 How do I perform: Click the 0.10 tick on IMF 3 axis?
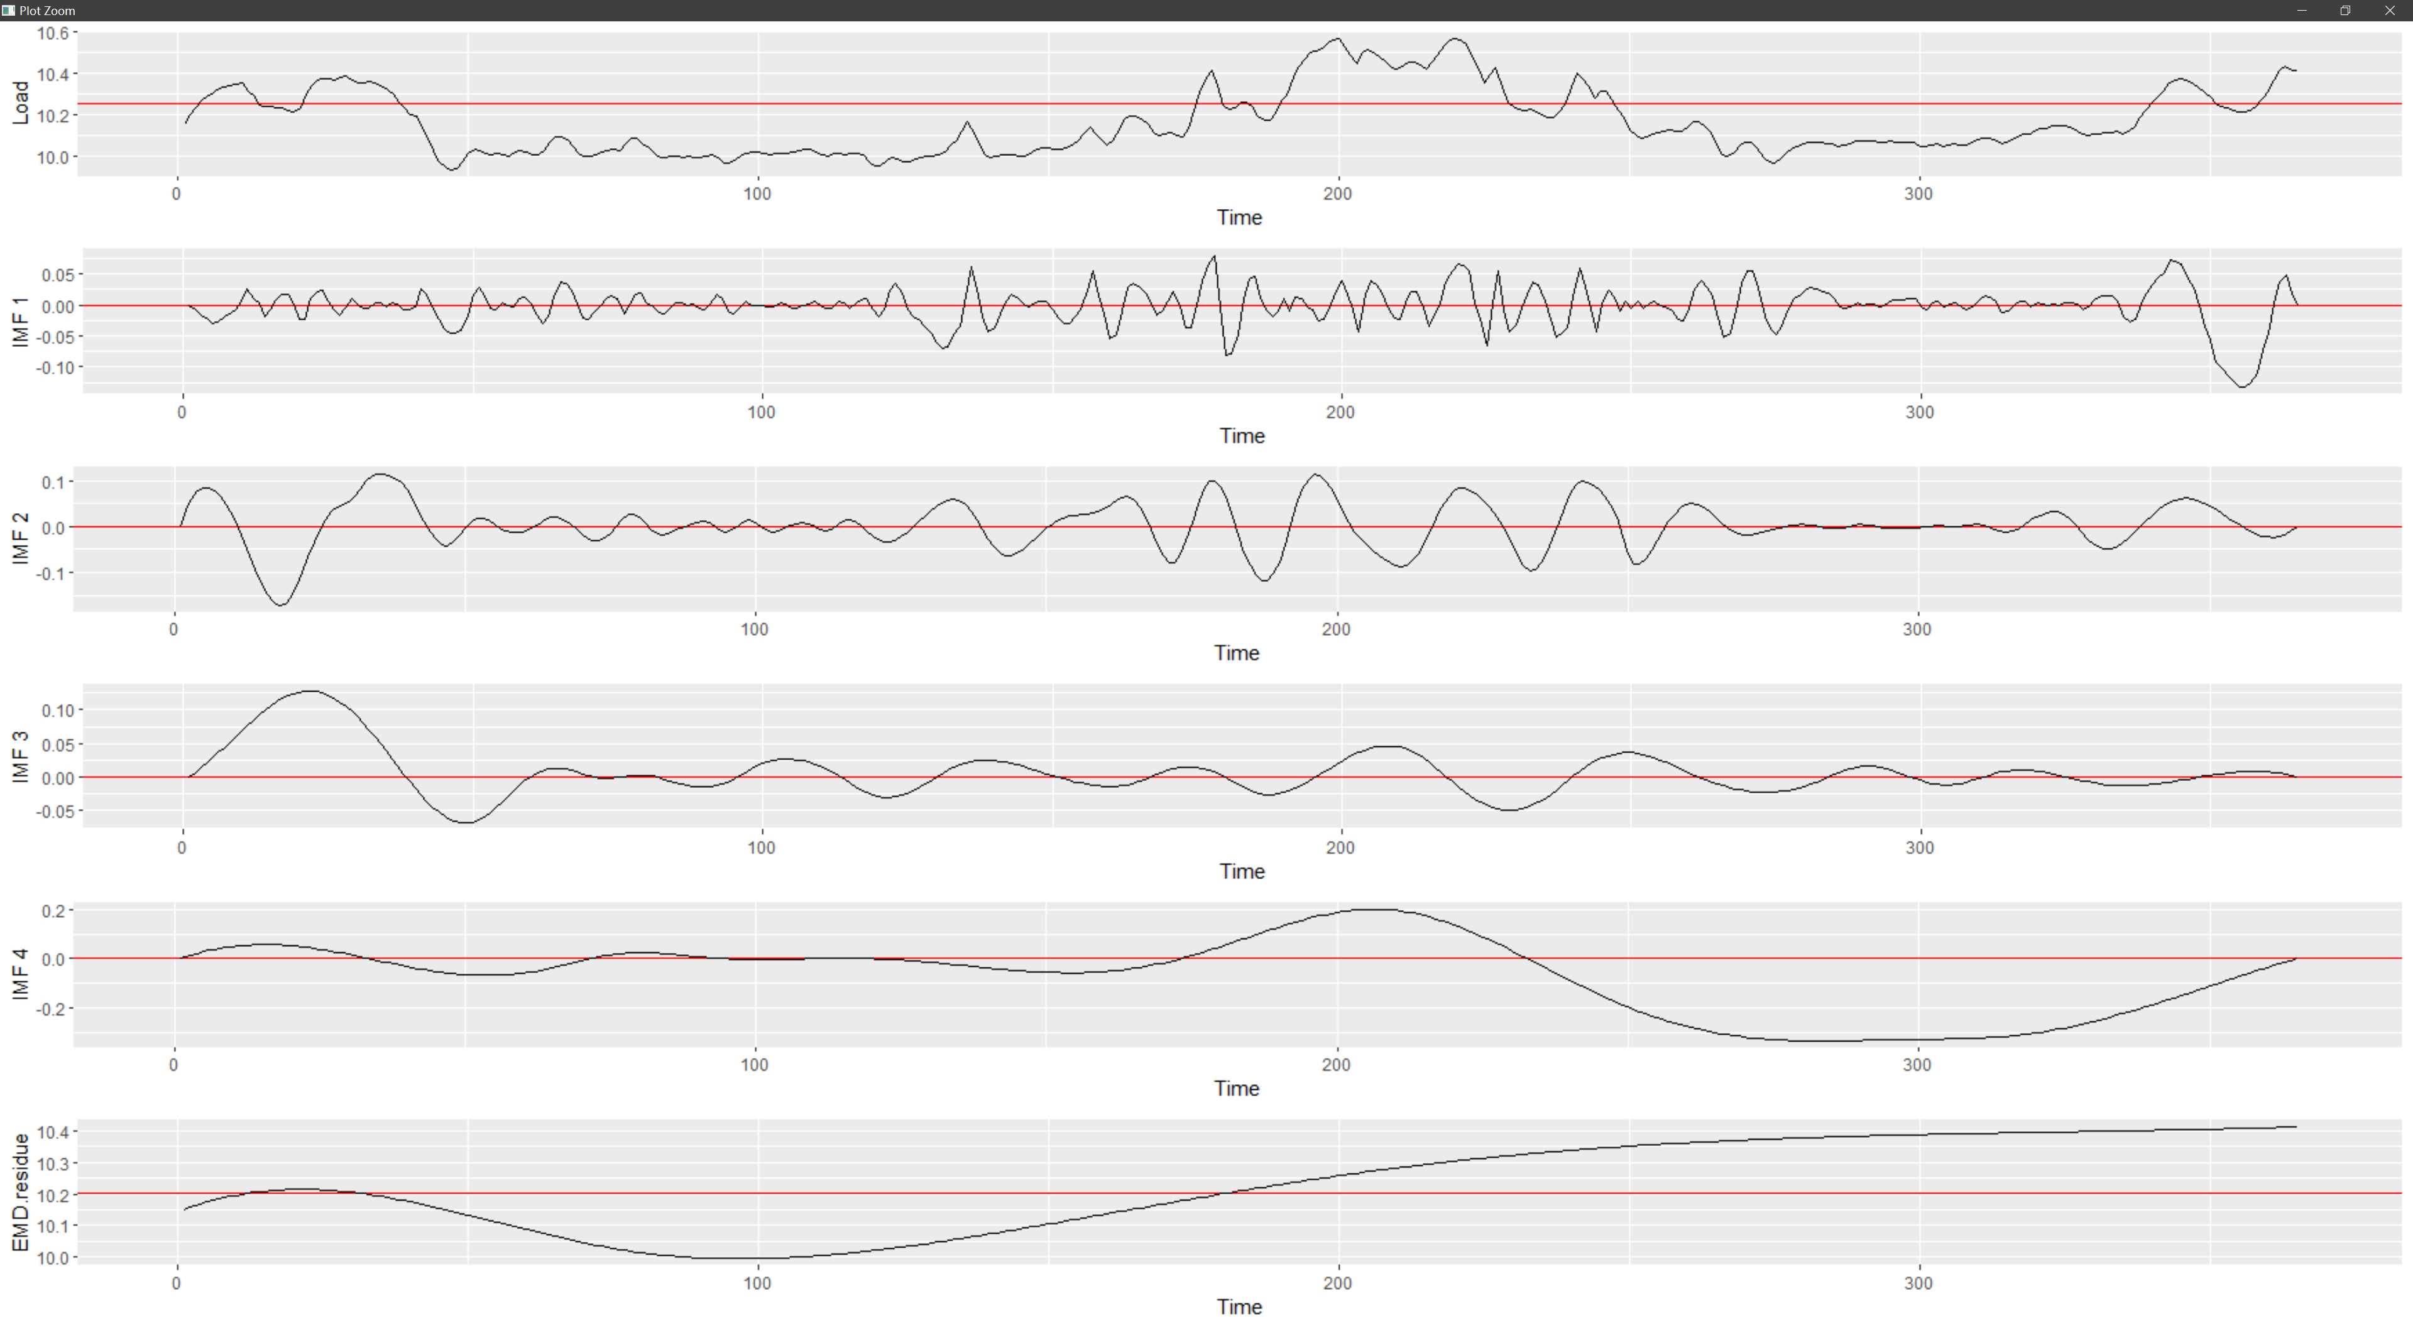tap(58, 711)
